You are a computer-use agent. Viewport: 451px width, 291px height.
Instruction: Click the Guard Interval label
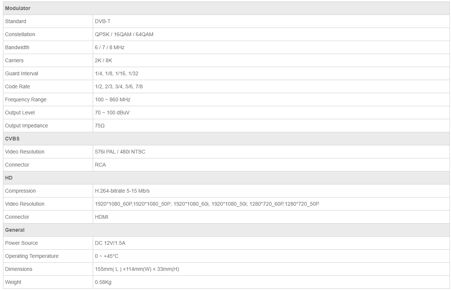click(22, 73)
